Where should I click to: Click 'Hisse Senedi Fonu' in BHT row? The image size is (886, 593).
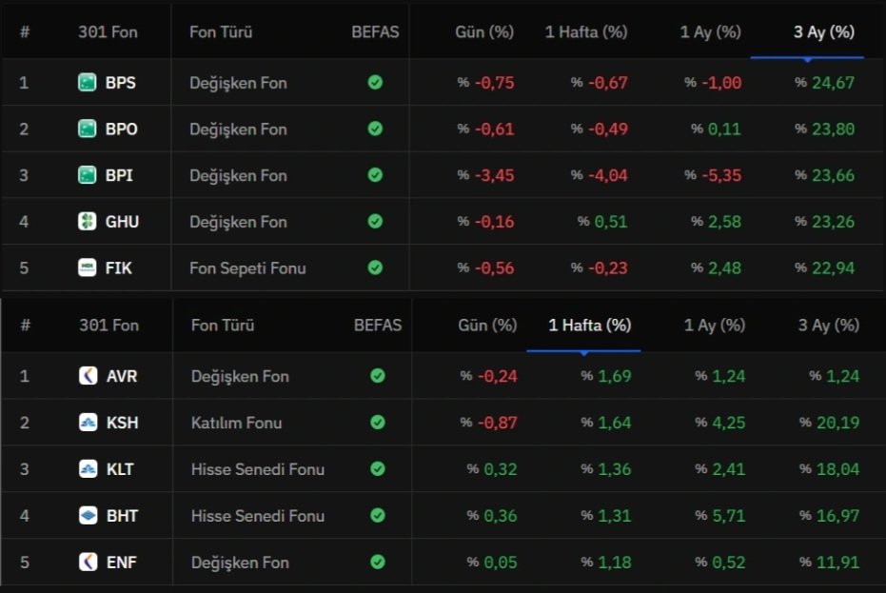tap(258, 516)
